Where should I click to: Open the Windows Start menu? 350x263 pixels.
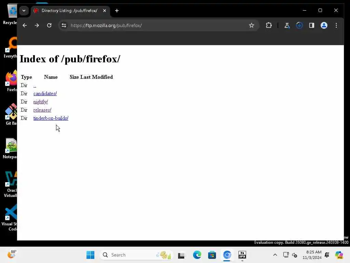click(90, 255)
